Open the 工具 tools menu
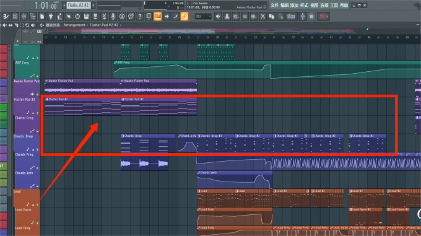 (334, 5)
